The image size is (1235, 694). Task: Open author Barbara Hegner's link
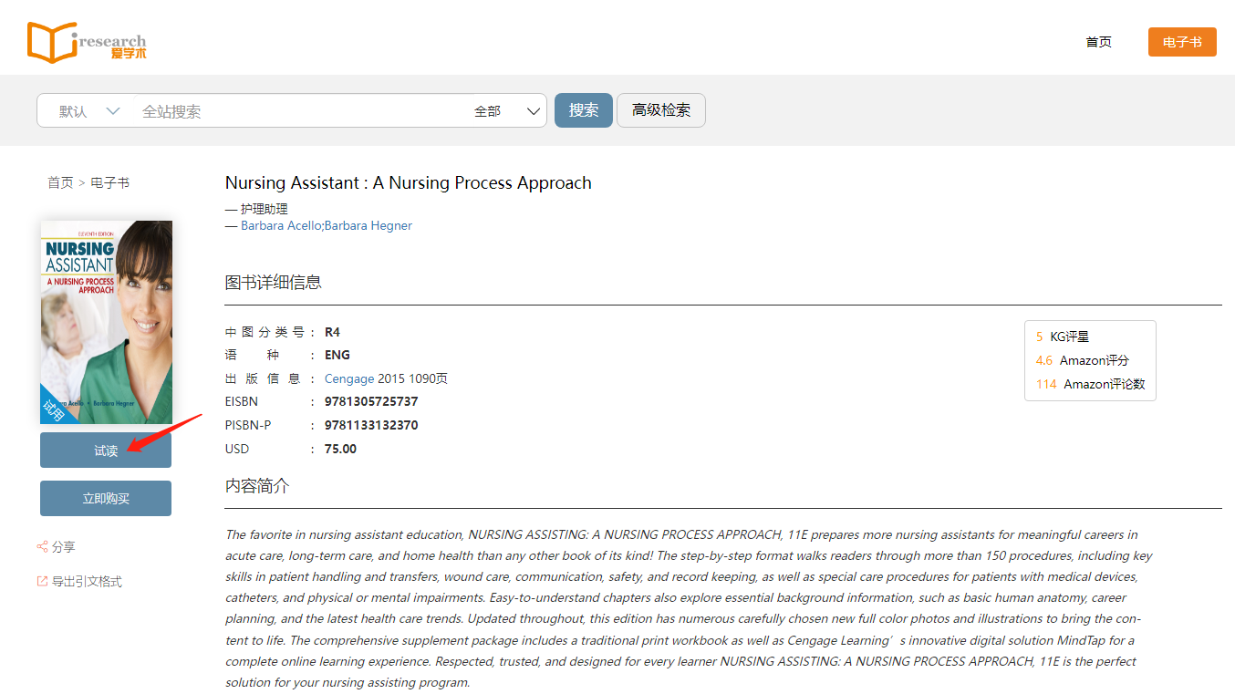pyautogui.click(x=368, y=225)
